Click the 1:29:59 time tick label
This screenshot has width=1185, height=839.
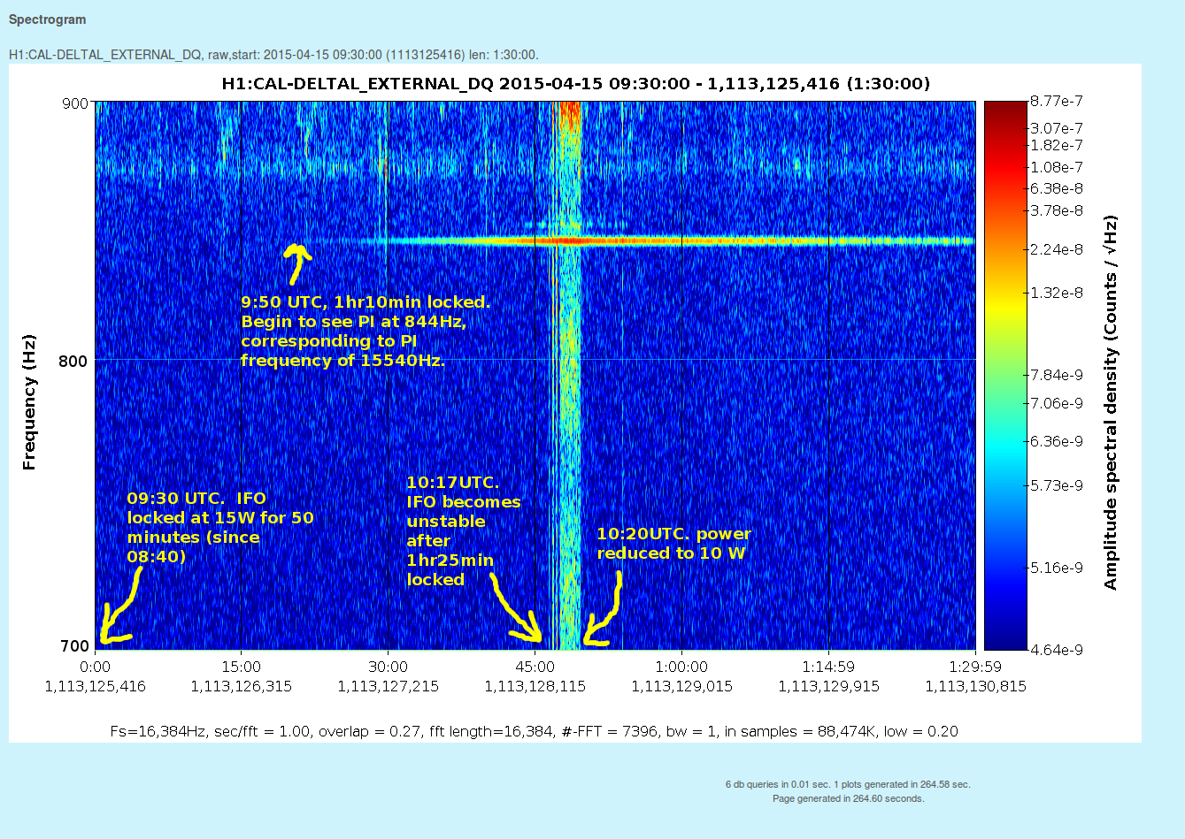click(975, 667)
